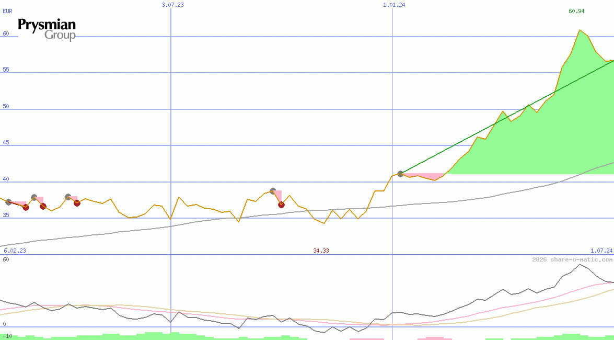Select the 3.07.23 date label

tap(172, 5)
